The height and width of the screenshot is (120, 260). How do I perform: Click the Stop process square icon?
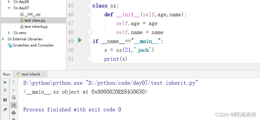click(5, 90)
